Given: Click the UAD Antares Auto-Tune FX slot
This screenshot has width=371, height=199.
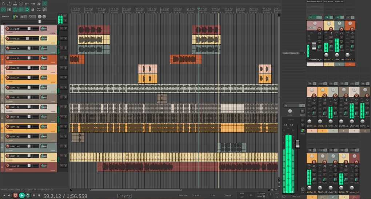Looking at the screenshot, I should (315, 1).
